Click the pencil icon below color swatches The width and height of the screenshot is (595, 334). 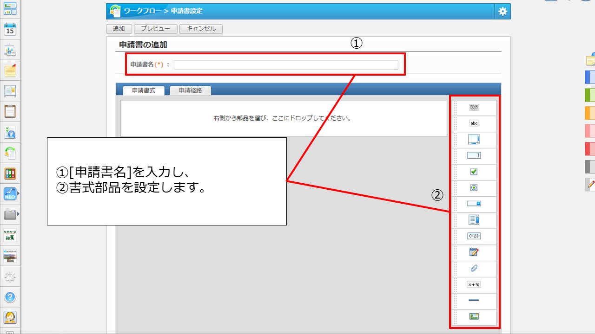point(590,185)
